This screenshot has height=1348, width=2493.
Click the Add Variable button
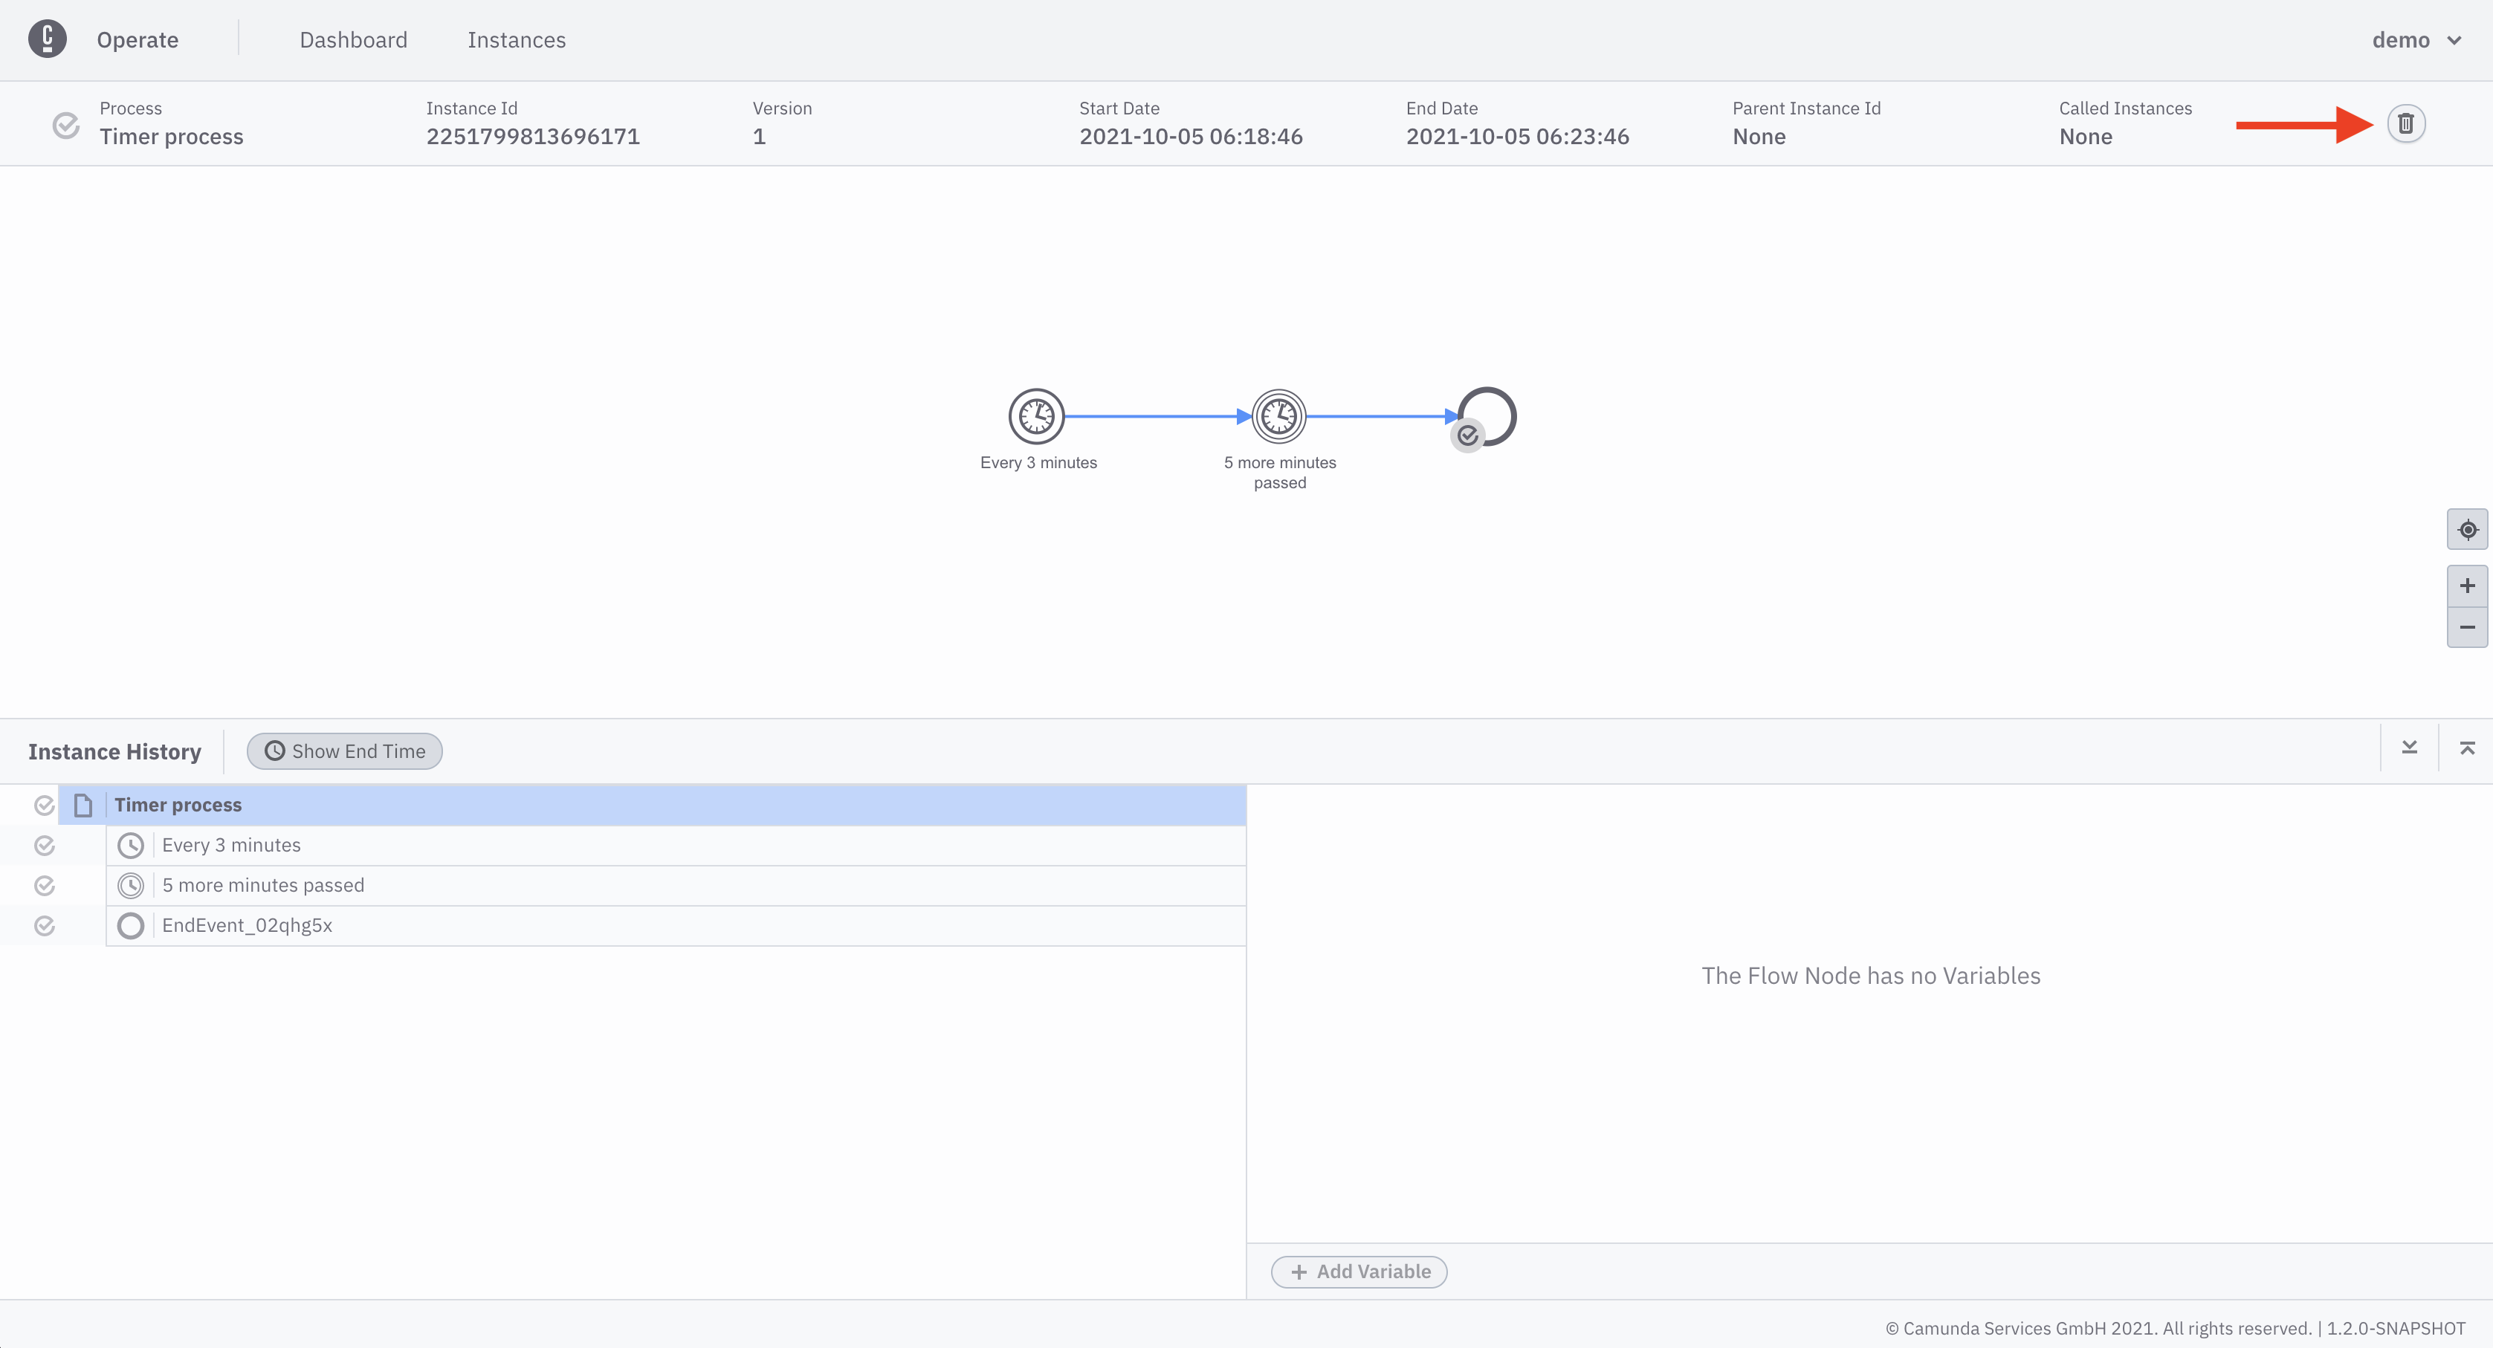pos(1358,1271)
